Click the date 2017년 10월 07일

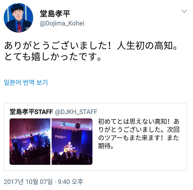28,182
